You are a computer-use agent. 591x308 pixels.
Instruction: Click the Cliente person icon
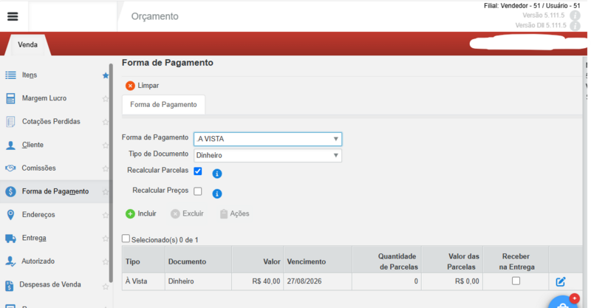point(10,146)
